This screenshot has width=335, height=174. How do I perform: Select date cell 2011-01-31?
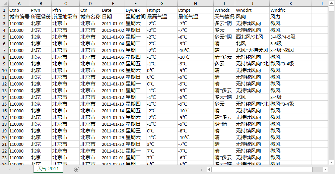(x=113, y=151)
